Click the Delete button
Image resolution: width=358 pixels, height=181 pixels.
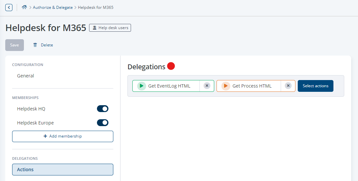[x=43, y=45]
